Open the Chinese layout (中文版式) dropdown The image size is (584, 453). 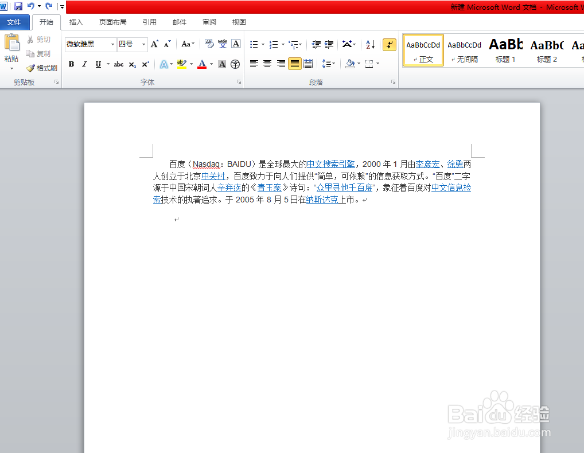pos(349,45)
